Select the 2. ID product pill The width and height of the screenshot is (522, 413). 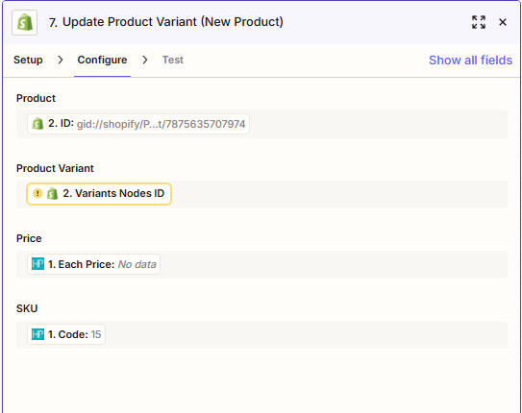[x=138, y=124]
